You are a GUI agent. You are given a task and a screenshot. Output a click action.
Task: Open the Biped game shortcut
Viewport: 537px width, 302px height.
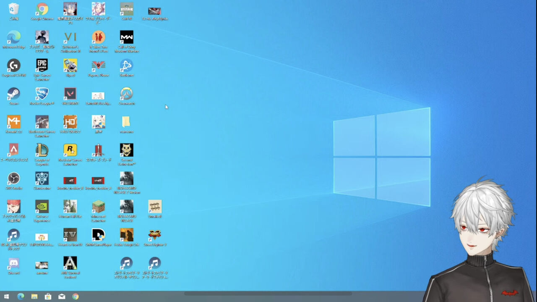(x=70, y=66)
